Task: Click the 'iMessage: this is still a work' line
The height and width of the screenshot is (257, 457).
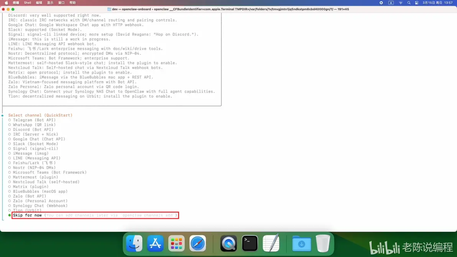Action: (x=59, y=39)
